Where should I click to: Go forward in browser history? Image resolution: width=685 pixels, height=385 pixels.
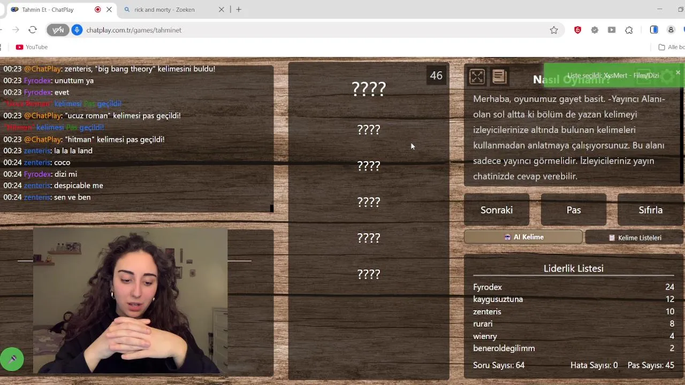click(x=15, y=30)
